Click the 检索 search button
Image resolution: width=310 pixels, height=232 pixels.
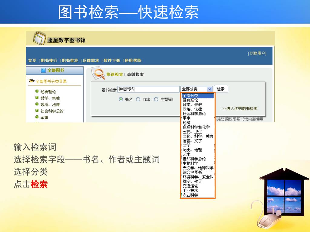coord(221,89)
